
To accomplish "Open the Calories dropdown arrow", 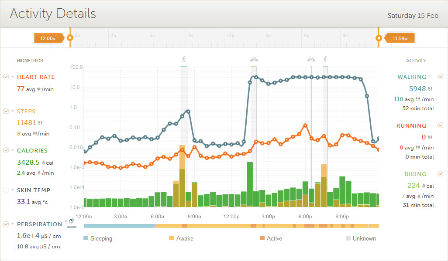I will (13, 150).
